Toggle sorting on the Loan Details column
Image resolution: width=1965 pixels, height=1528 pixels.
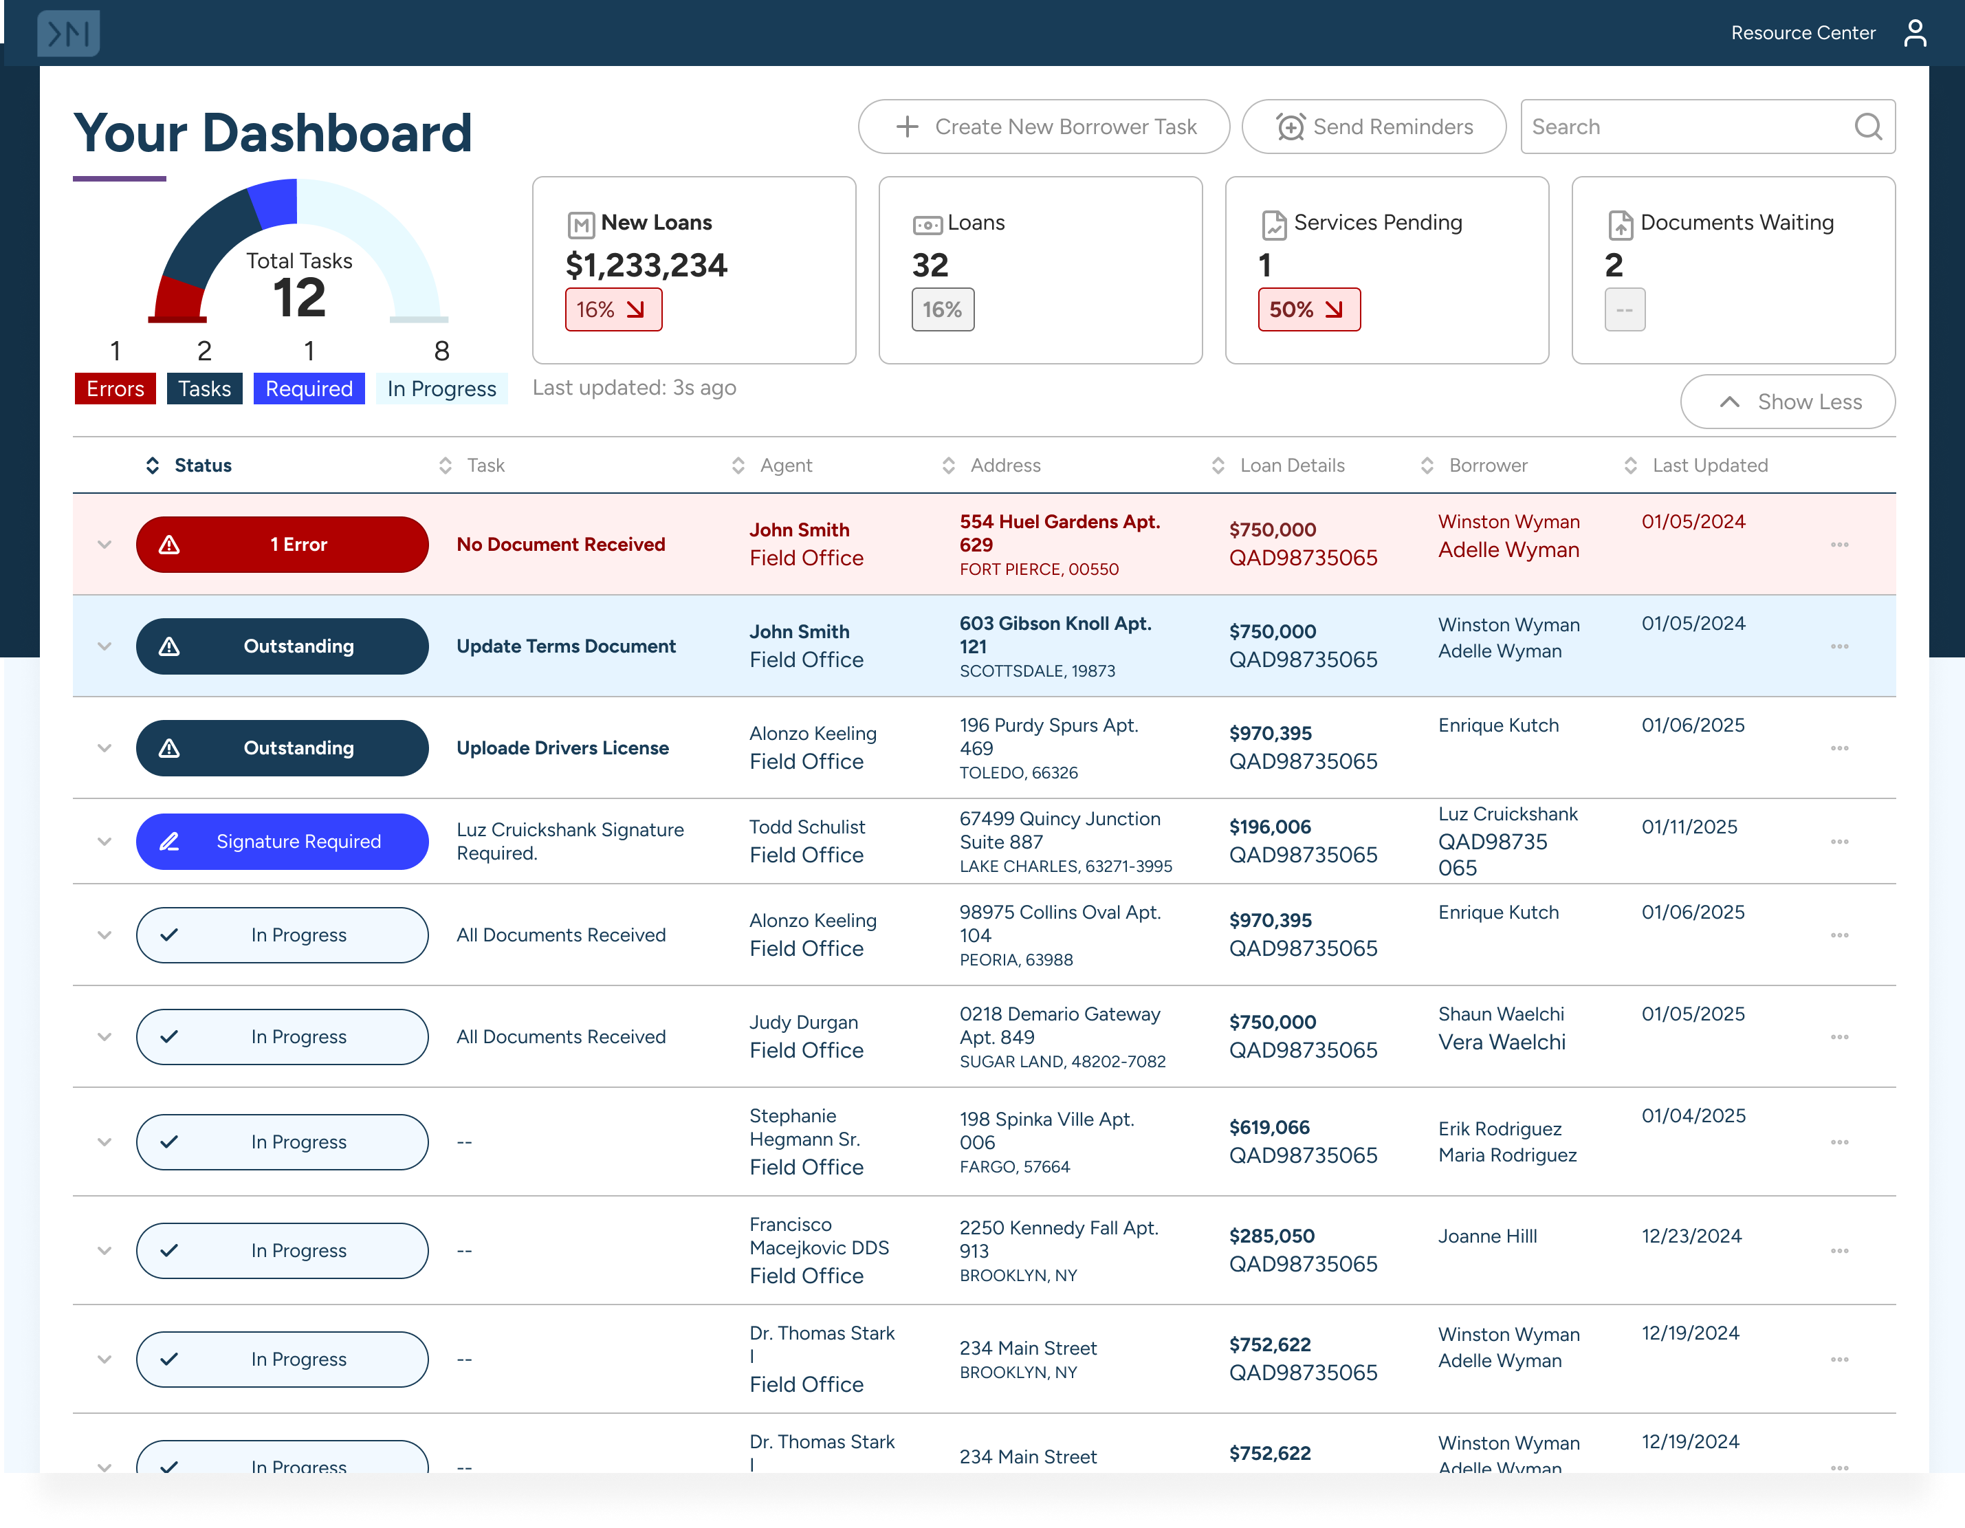point(1218,466)
